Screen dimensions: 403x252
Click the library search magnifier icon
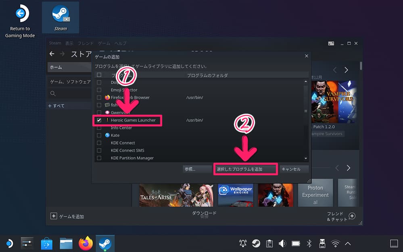(x=53, y=93)
